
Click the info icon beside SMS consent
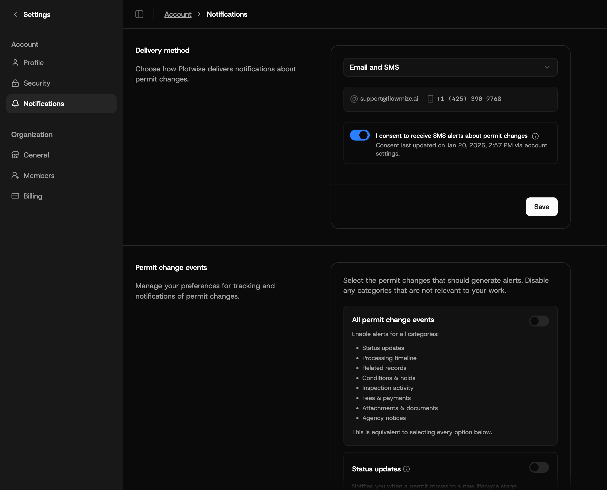click(x=535, y=136)
